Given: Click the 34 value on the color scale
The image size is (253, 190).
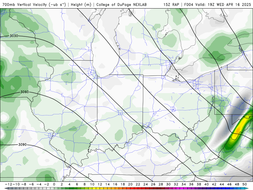Looking at the screenshot, I should tap(184, 184).
